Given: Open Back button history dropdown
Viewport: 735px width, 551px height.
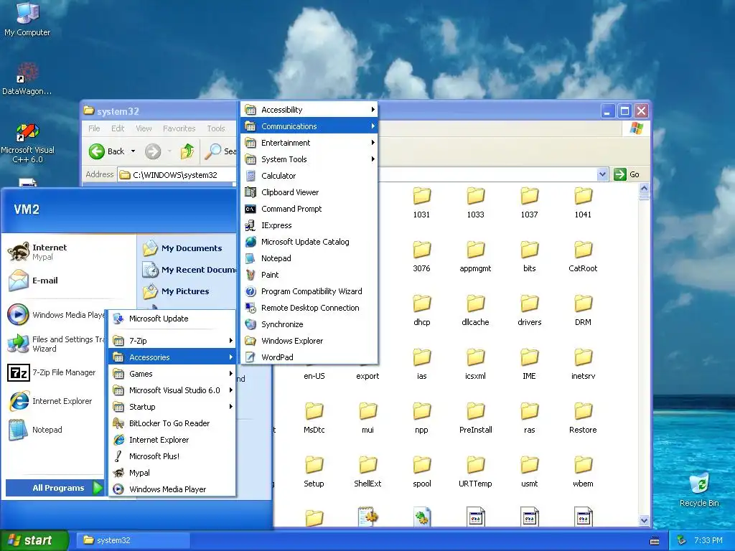Looking at the screenshot, I should 133,151.
